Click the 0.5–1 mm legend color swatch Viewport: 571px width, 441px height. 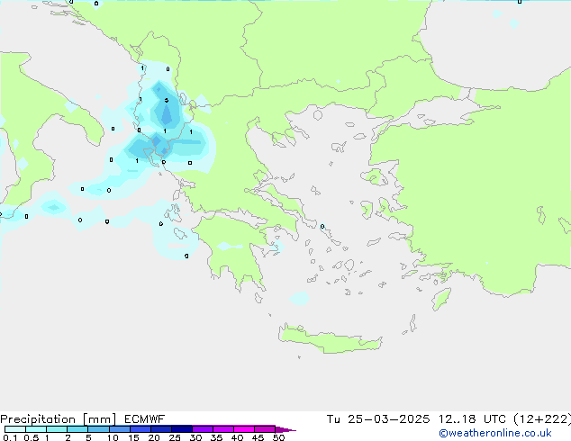pos(36,429)
